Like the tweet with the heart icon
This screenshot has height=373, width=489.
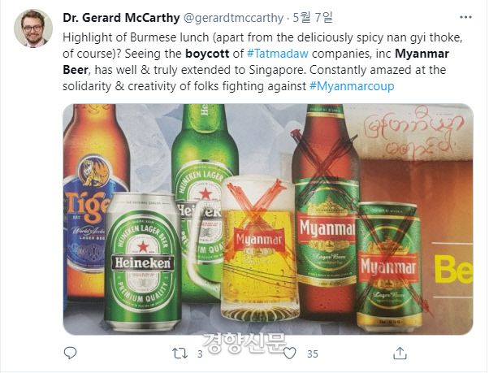coord(289,353)
